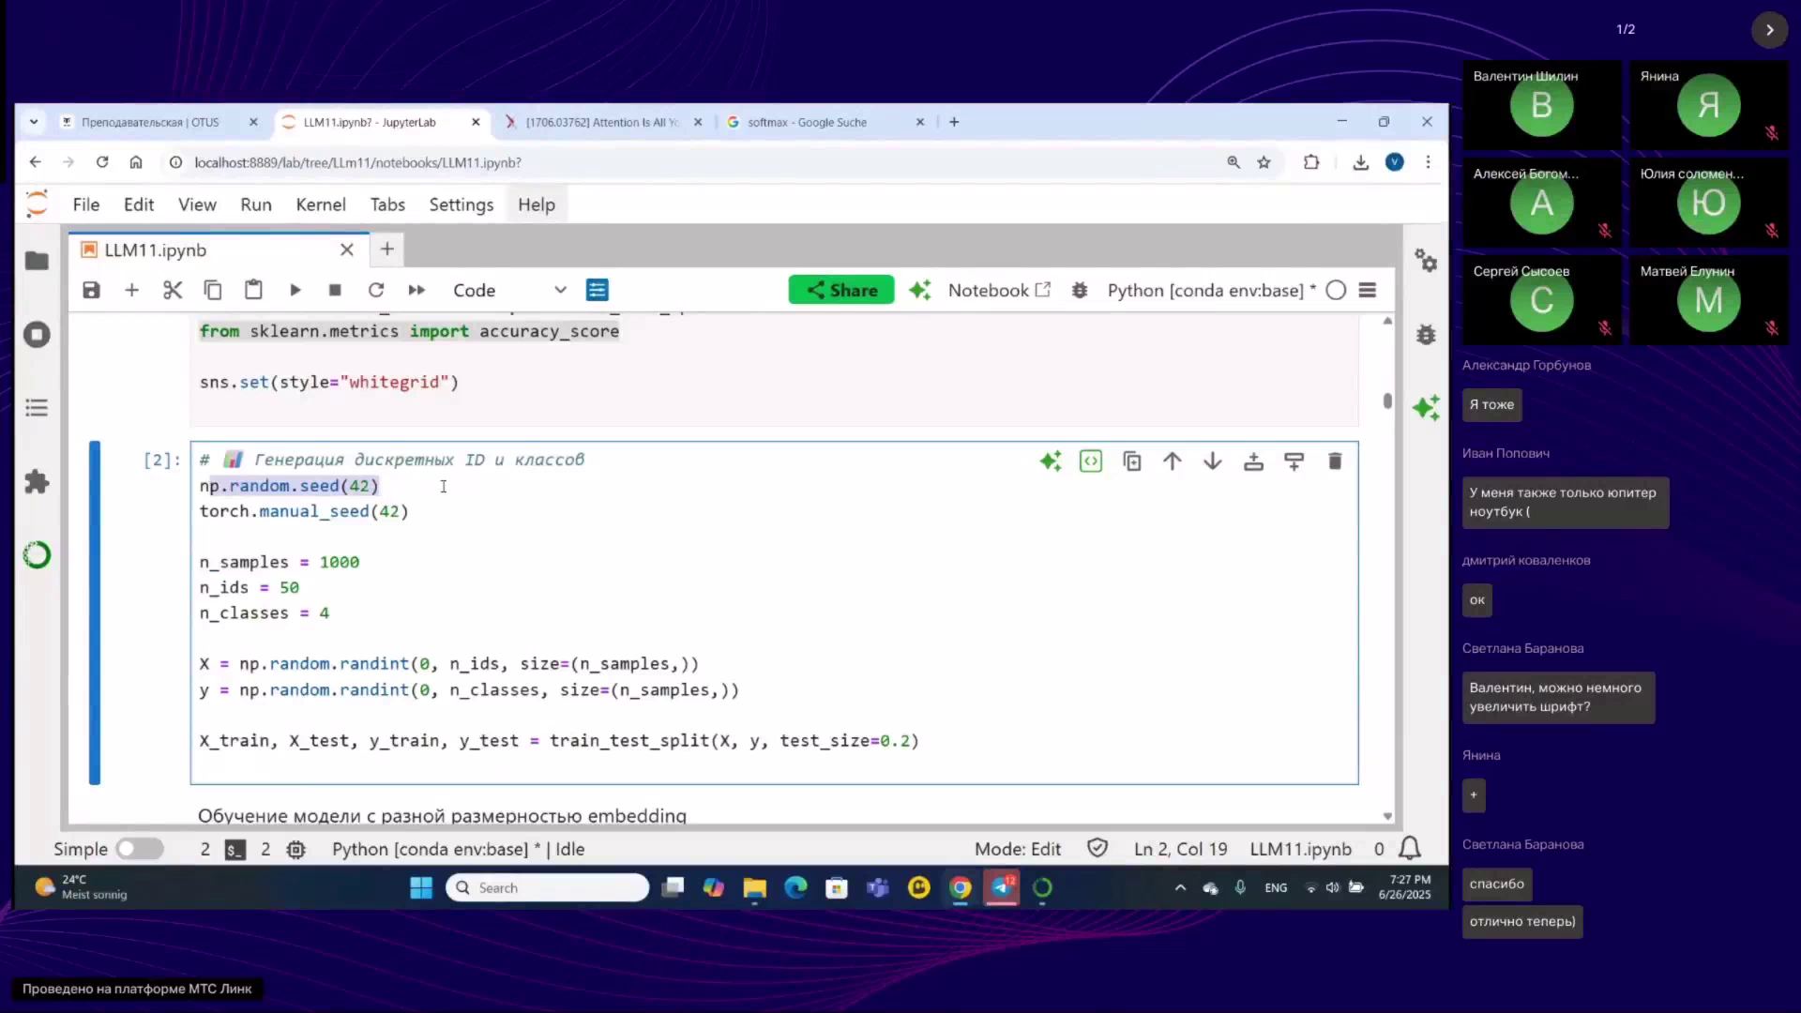Toggle the Simple interface mode switch

point(140,849)
